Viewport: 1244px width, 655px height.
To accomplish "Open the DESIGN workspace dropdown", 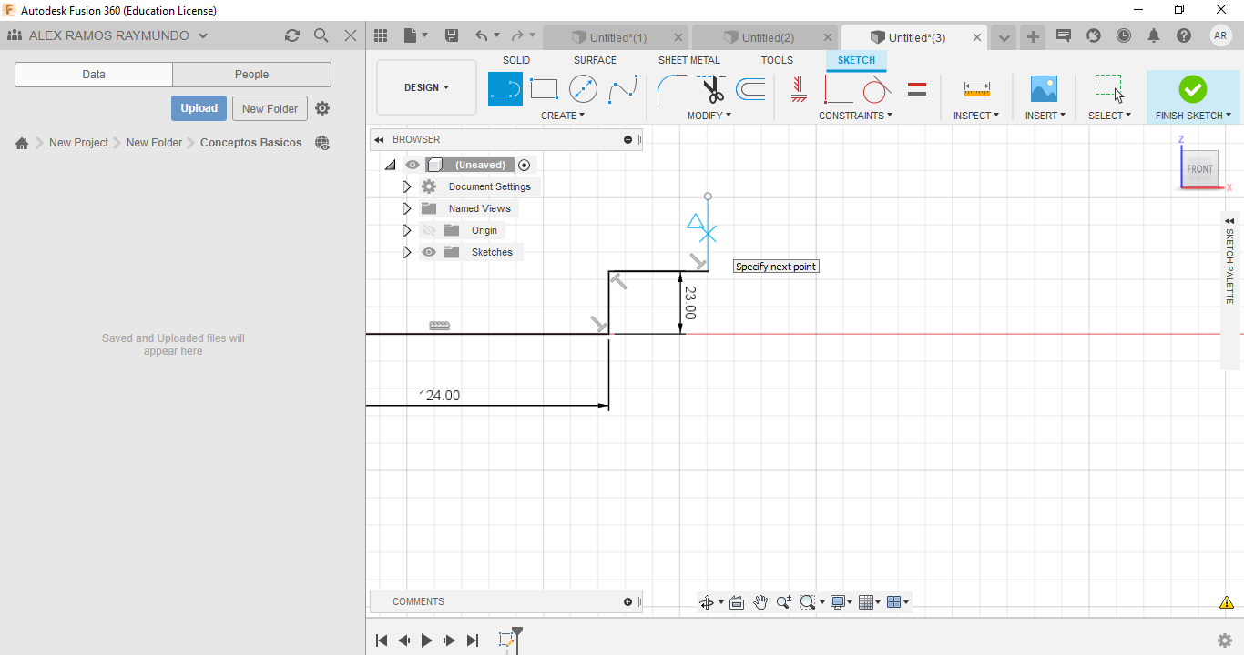I will click(x=426, y=87).
